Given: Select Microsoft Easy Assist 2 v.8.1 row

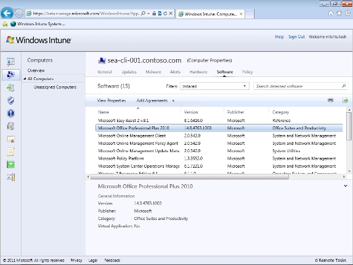Looking at the screenshot, I should click(219, 120).
